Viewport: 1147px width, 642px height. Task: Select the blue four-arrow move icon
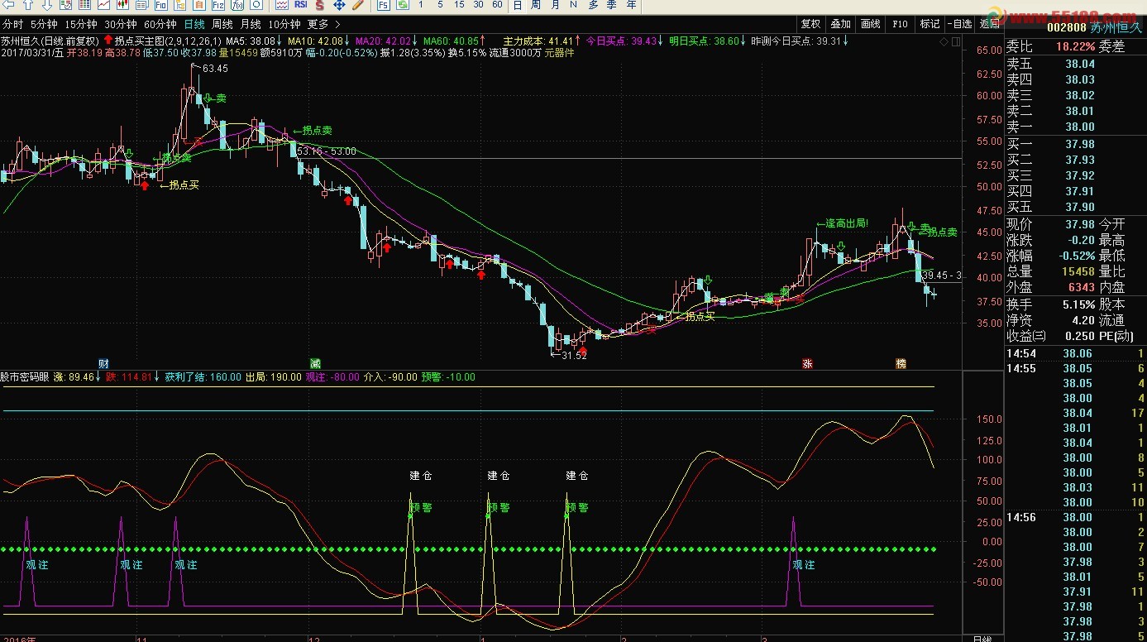click(339, 5)
